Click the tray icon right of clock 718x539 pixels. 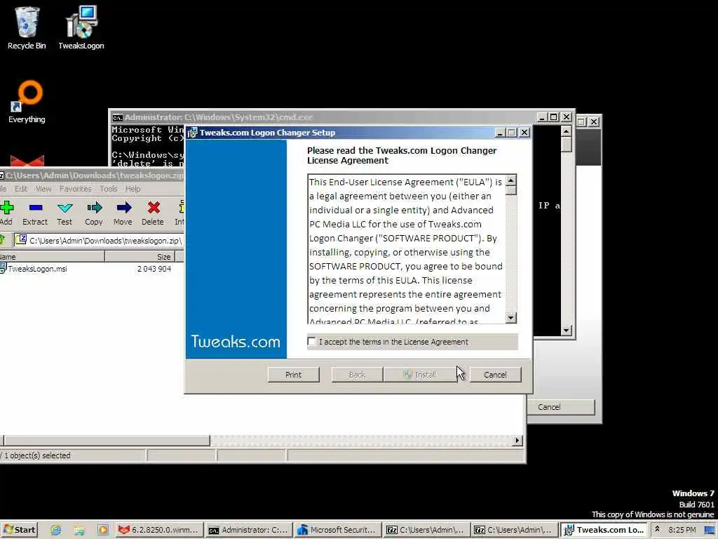pos(710,531)
